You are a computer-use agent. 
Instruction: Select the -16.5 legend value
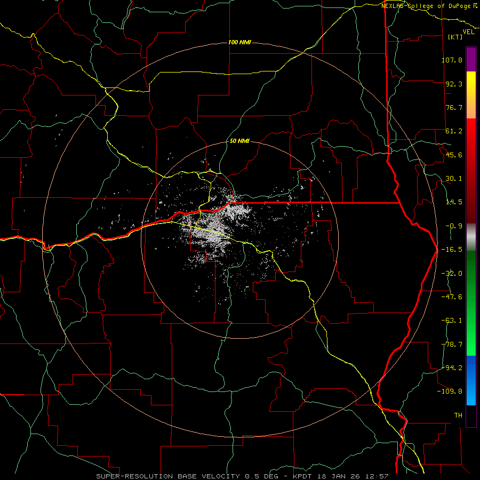coord(452,250)
